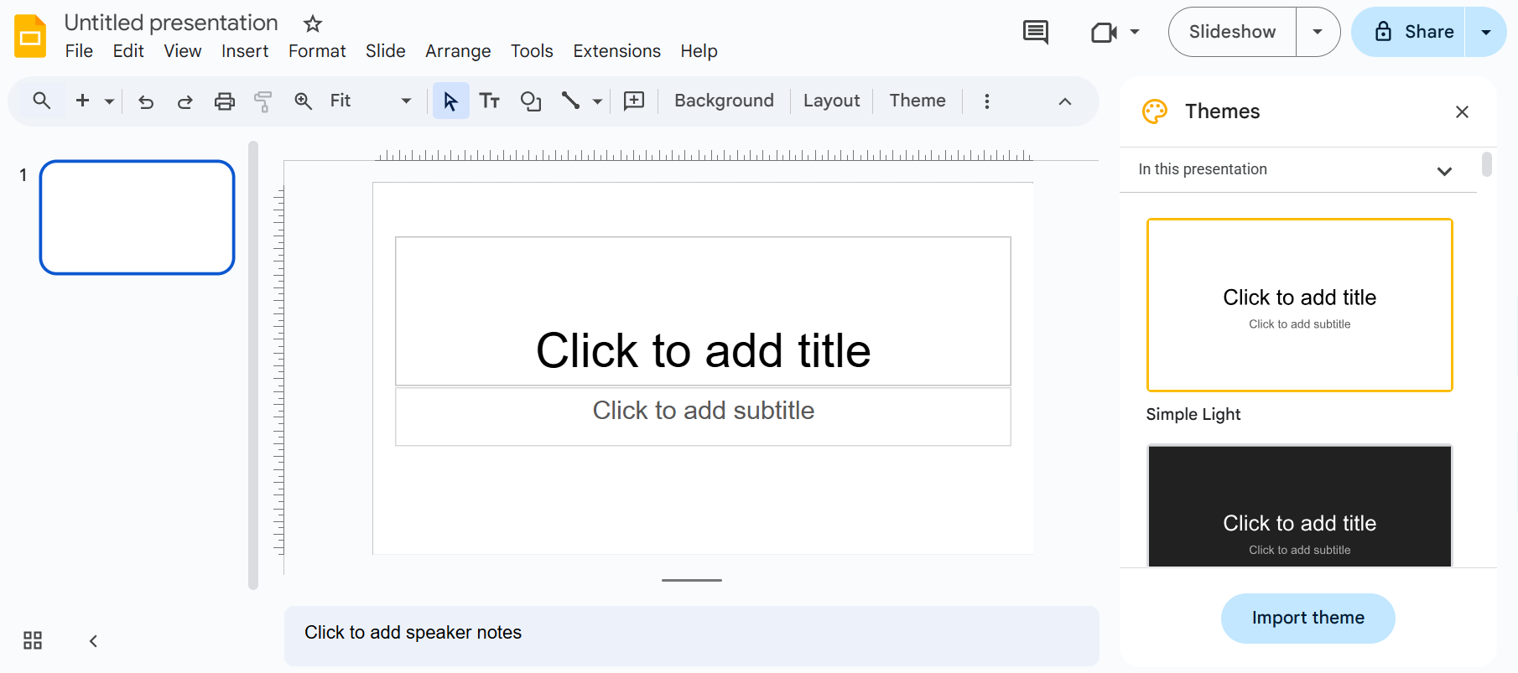
Task: Open the View menu
Action: 182,51
